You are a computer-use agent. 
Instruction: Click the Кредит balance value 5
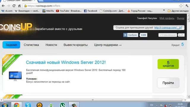pos(183,45)
